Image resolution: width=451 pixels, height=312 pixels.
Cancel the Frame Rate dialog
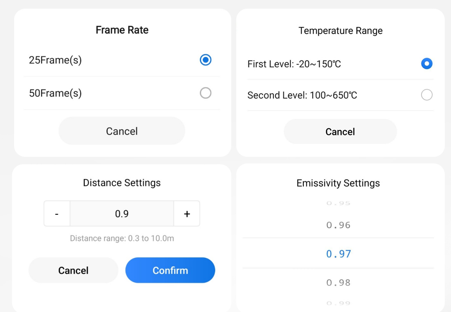(122, 131)
